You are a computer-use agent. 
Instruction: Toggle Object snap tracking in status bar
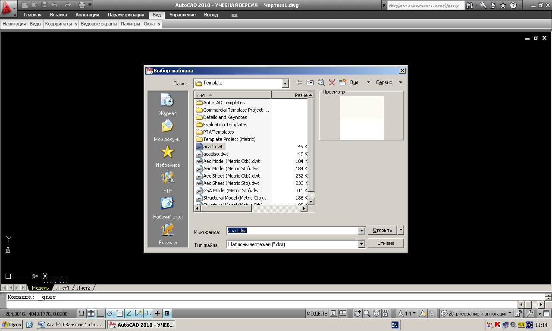(129, 313)
